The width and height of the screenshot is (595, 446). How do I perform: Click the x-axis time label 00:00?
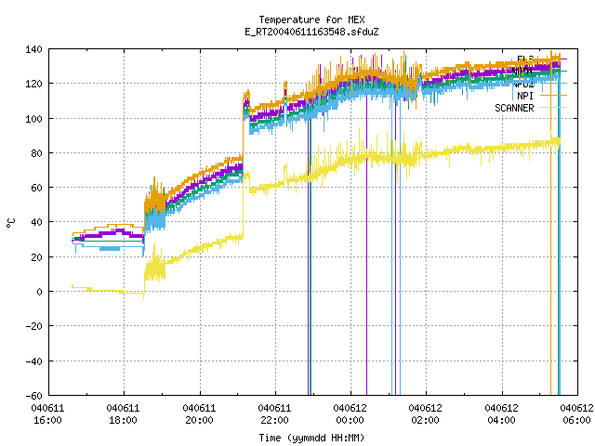(x=350, y=420)
